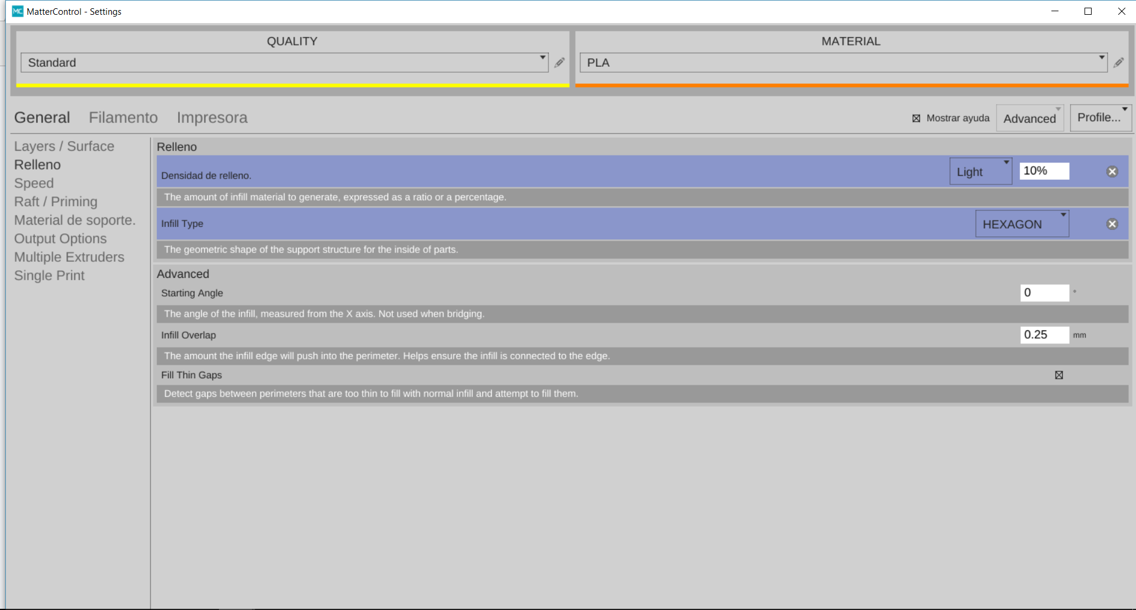Switch to the Filamento tab
The width and height of the screenshot is (1136, 610).
click(123, 118)
